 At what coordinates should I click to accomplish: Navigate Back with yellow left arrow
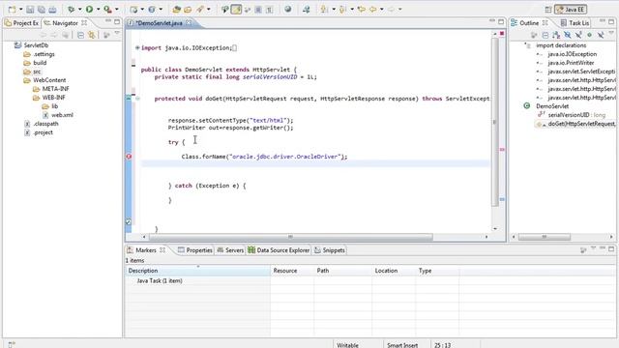coord(372,9)
